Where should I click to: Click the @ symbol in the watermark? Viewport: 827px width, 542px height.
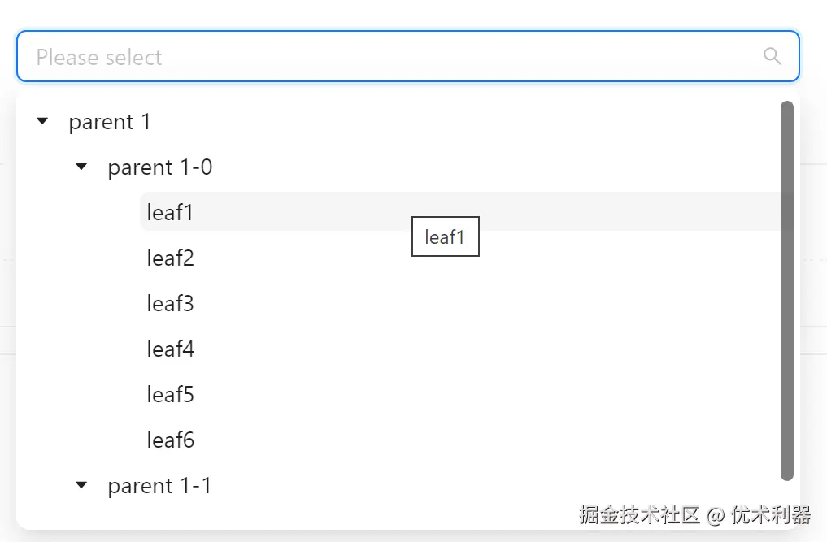pyautogui.click(x=715, y=515)
